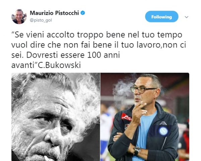
Task: Open the @pisto_gol handle link
Action: (x=41, y=20)
